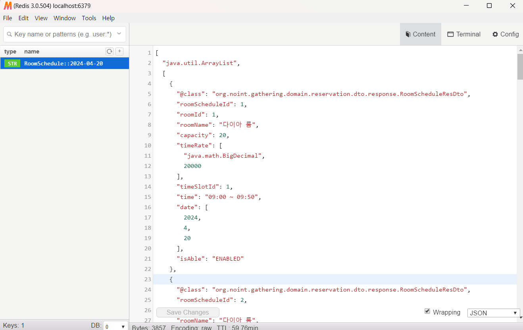Switch to the Config tab
523x330 pixels.
[x=506, y=34]
